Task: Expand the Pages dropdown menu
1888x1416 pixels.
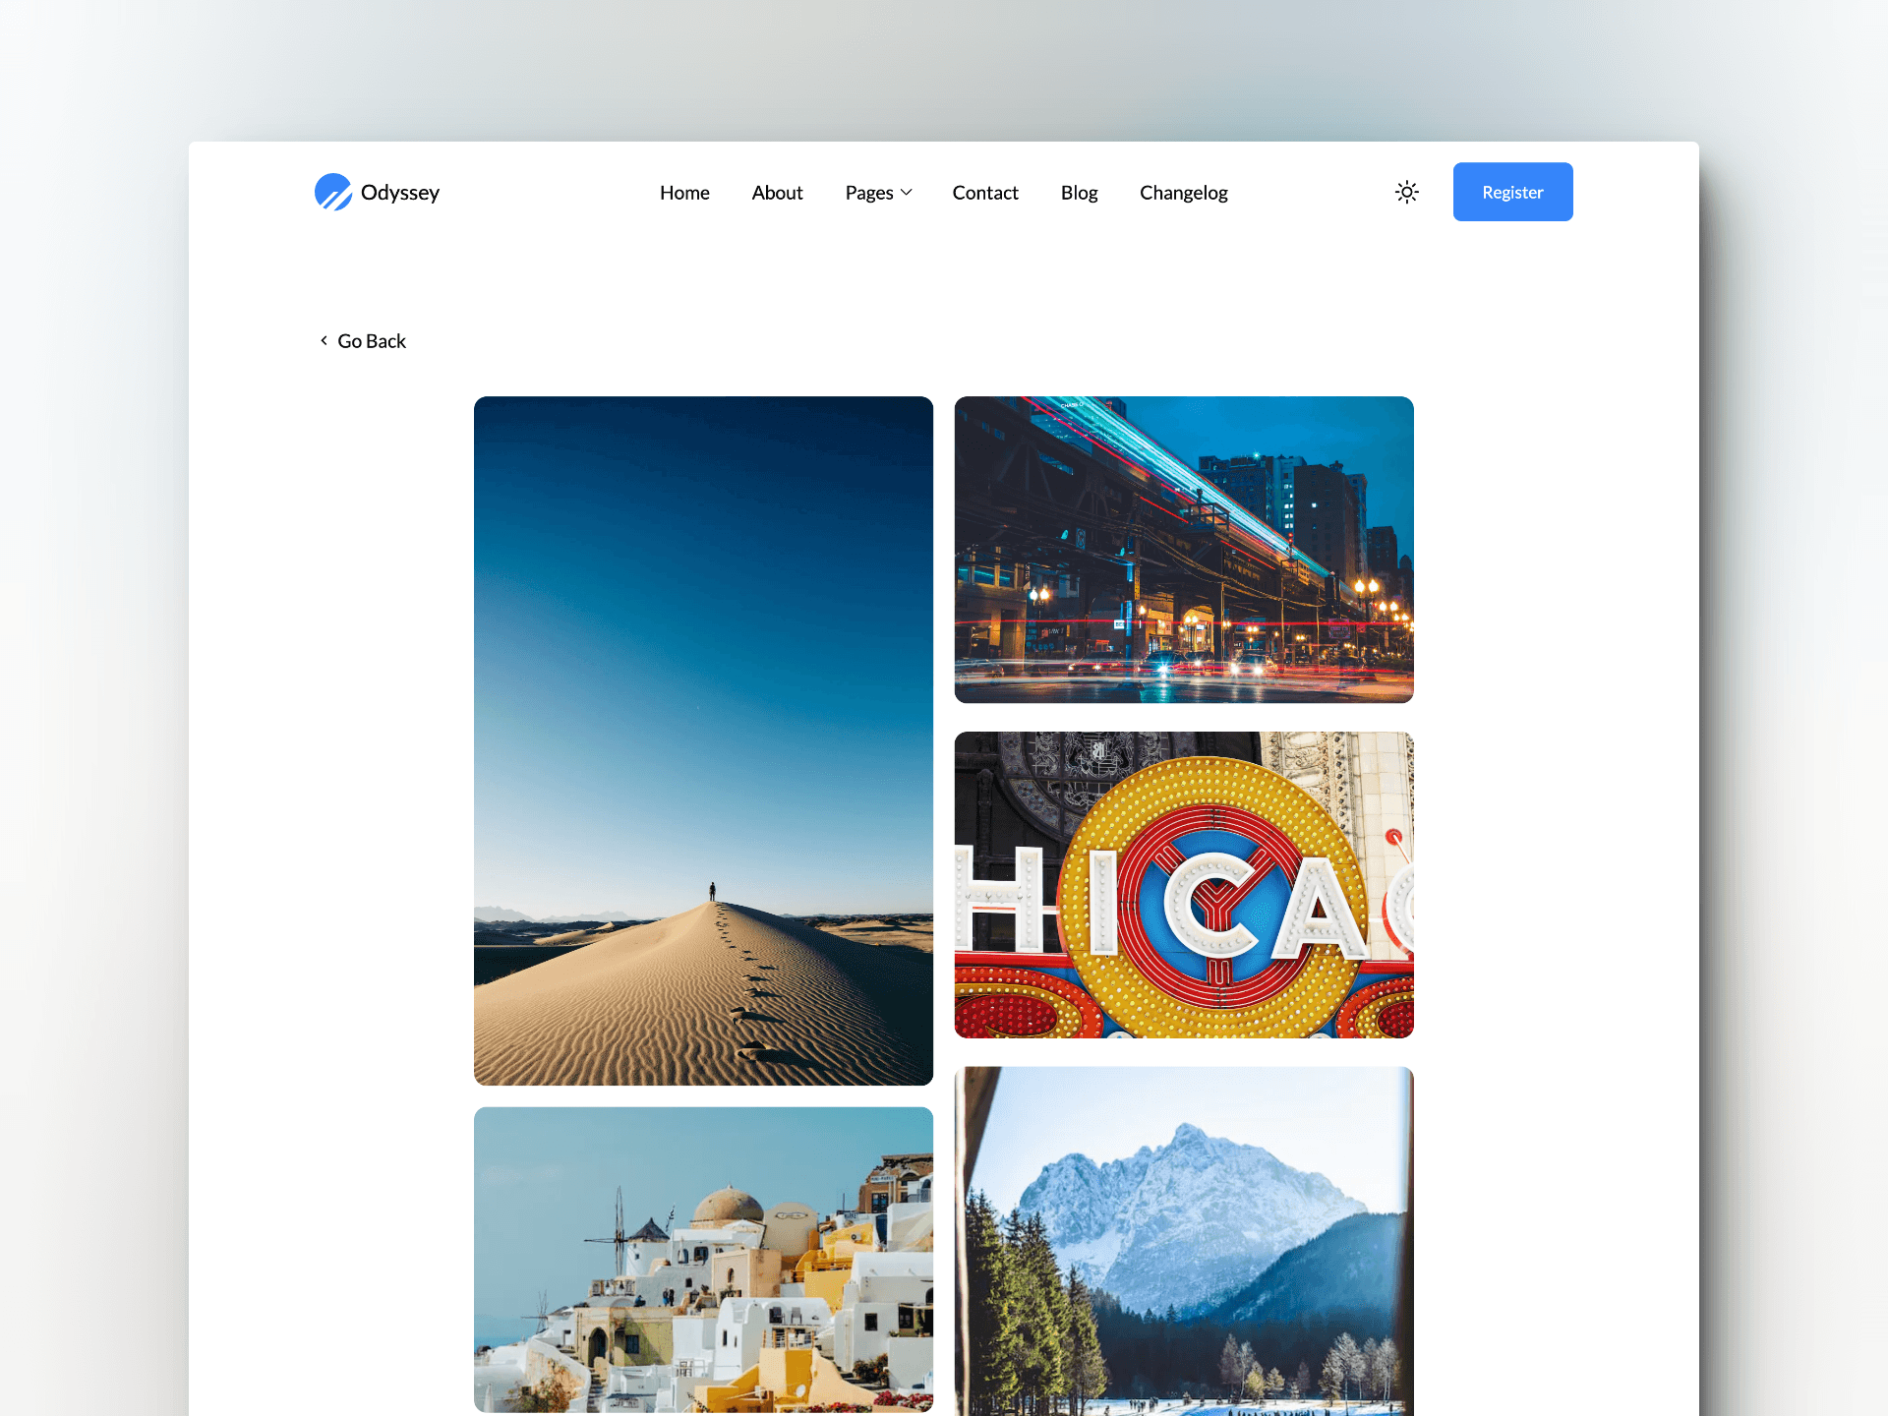Action: [x=878, y=193]
